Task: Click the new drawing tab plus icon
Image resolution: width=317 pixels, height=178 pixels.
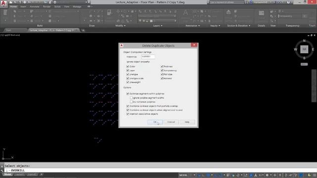Action: coord(83,30)
